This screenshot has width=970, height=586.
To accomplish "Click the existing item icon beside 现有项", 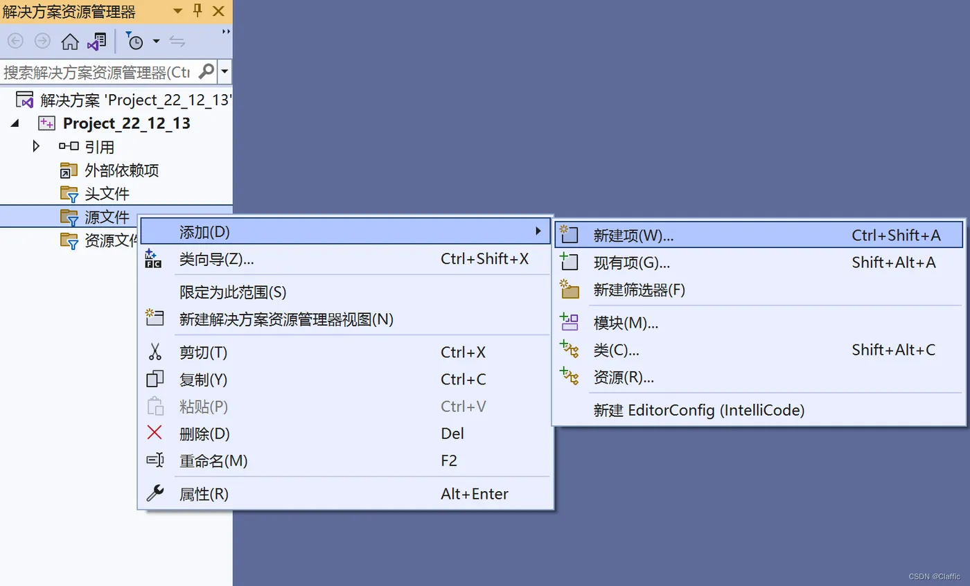I will point(569,262).
